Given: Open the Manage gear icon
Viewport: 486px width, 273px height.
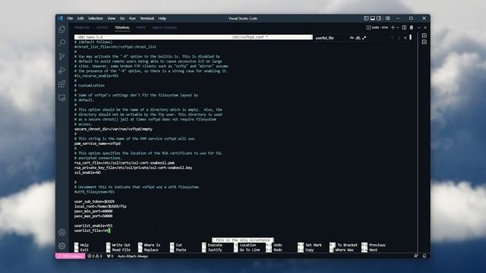Looking at the screenshot, I should pos(62,246).
